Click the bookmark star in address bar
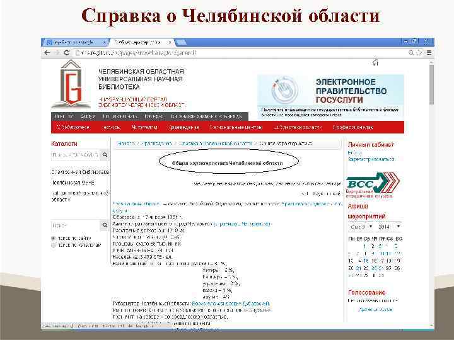454x340 pixels. pyautogui.click(x=419, y=53)
